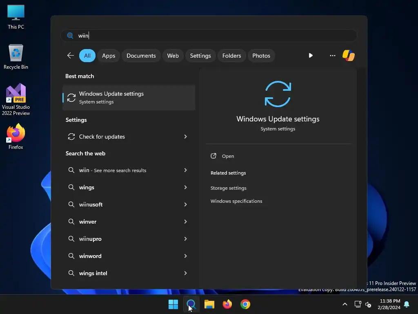The image size is (418, 314).
Task: Switch to the Folders filter tab
Action: point(231,56)
